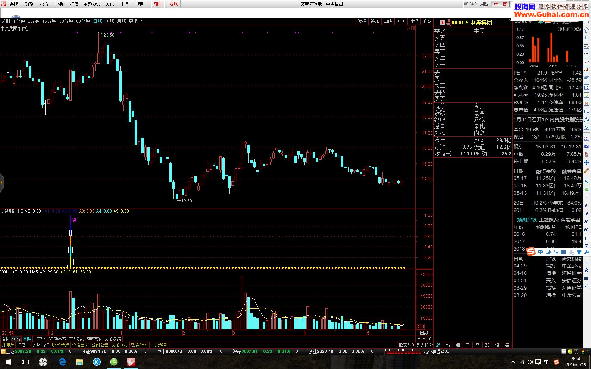The image size is (591, 369).
Task: Open the candlestick chart icon in right toolbar
Action: 586,70
